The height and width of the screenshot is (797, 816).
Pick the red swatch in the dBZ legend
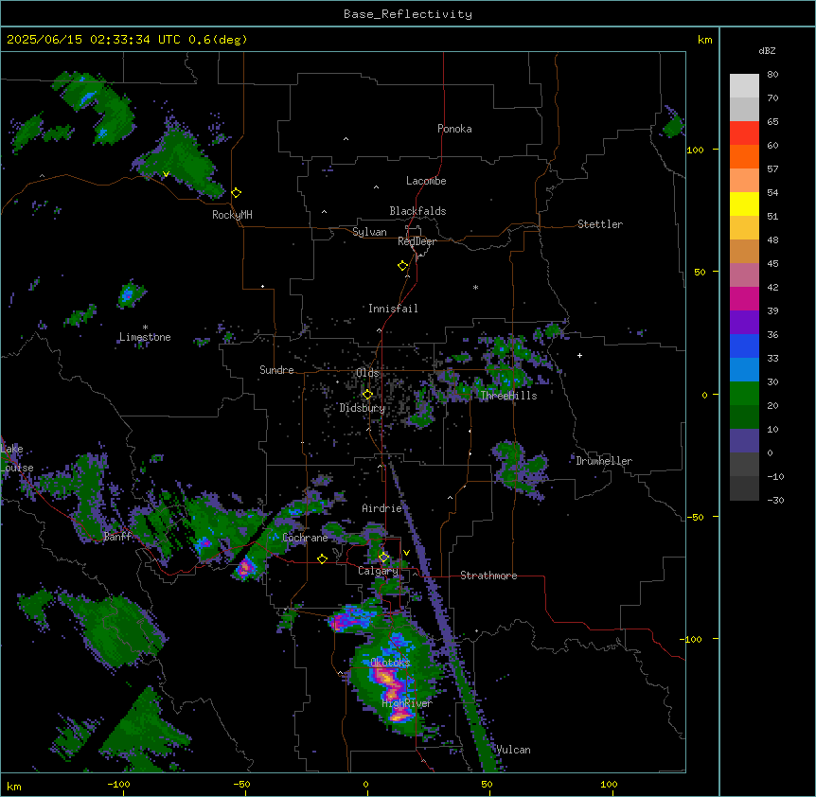coord(744,133)
